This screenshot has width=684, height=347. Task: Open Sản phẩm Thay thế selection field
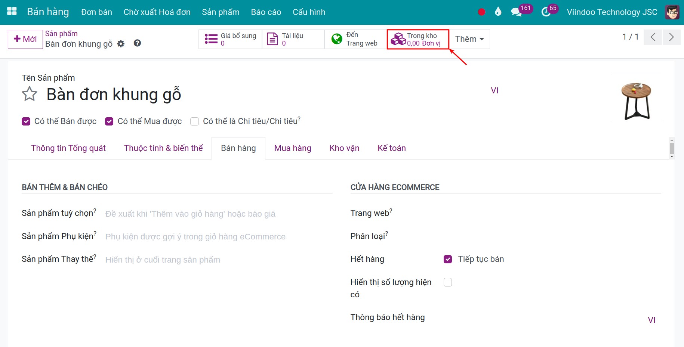(219, 260)
